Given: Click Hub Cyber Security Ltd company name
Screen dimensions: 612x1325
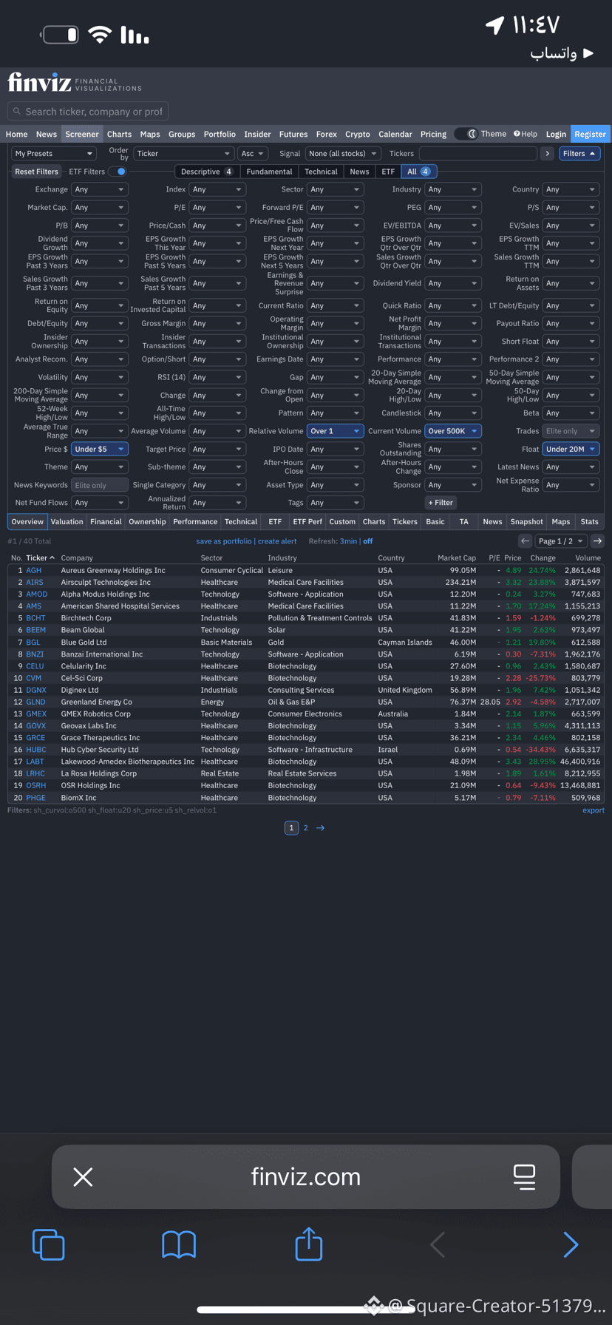Looking at the screenshot, I should (100, 750).
